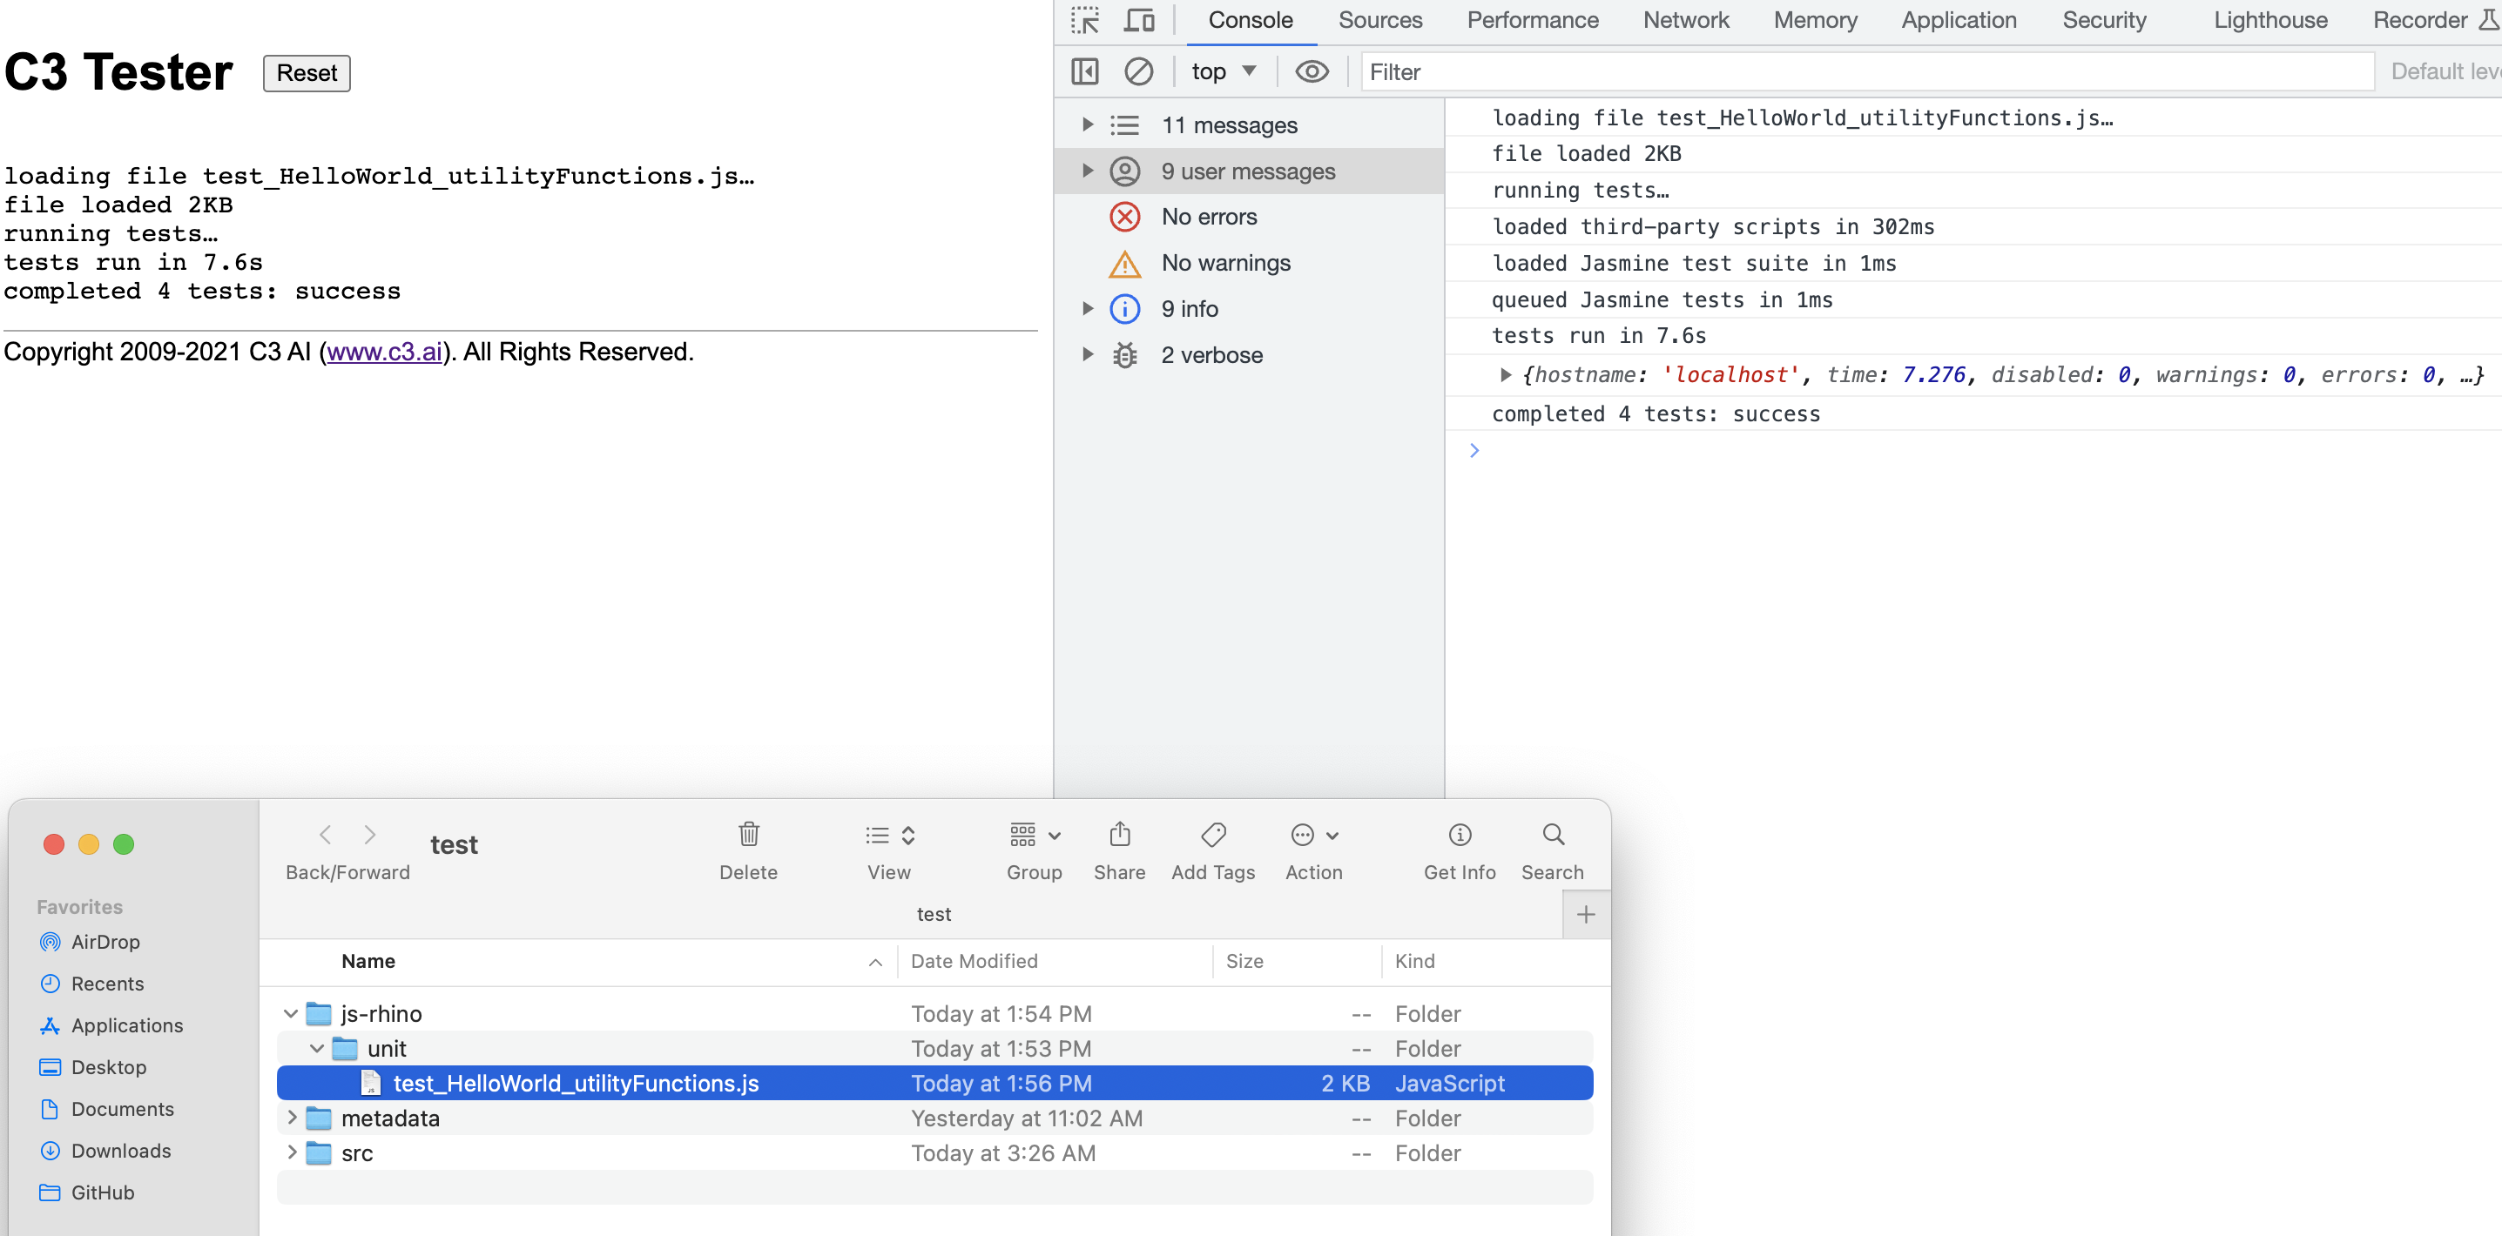Click the live expression eye icon
The width and height of the screenshot is (2502, 1236).
[x=1312, y=72]
